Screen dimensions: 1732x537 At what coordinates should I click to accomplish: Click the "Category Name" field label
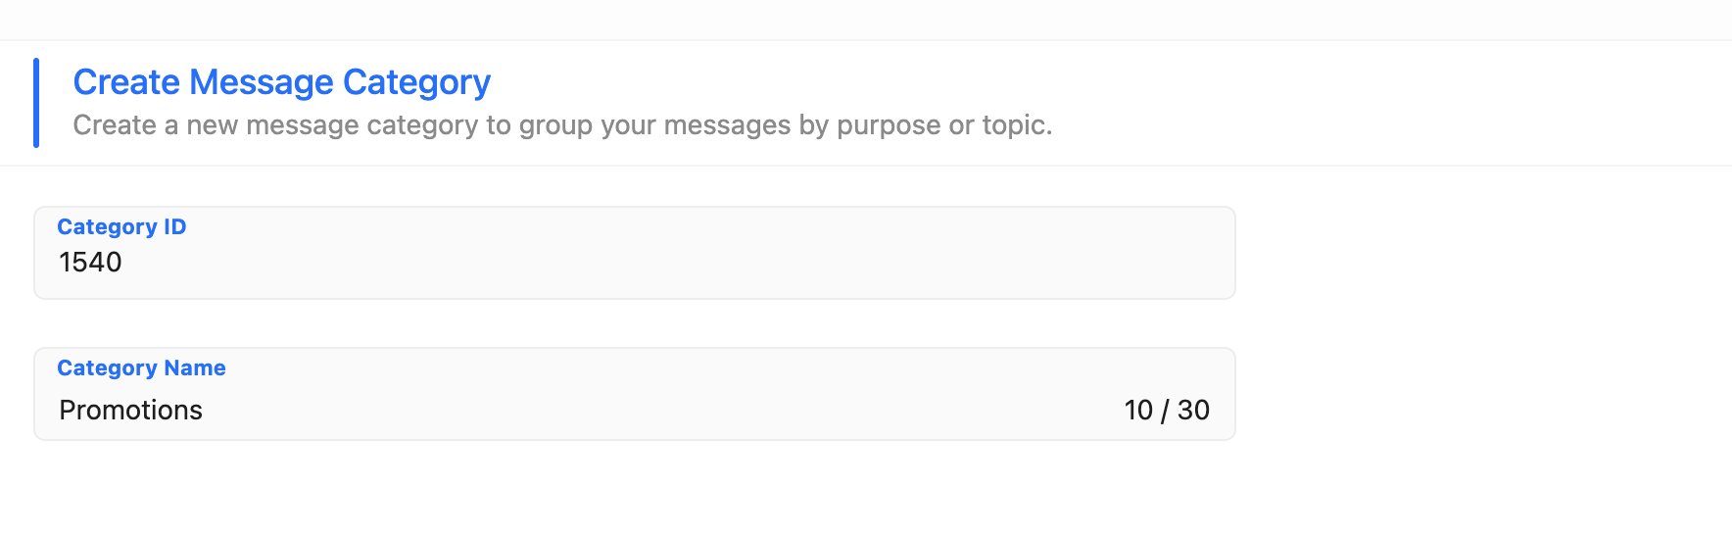(141, 368)
